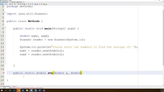Select the Output - methods (run) tab

tap(17, 2)
